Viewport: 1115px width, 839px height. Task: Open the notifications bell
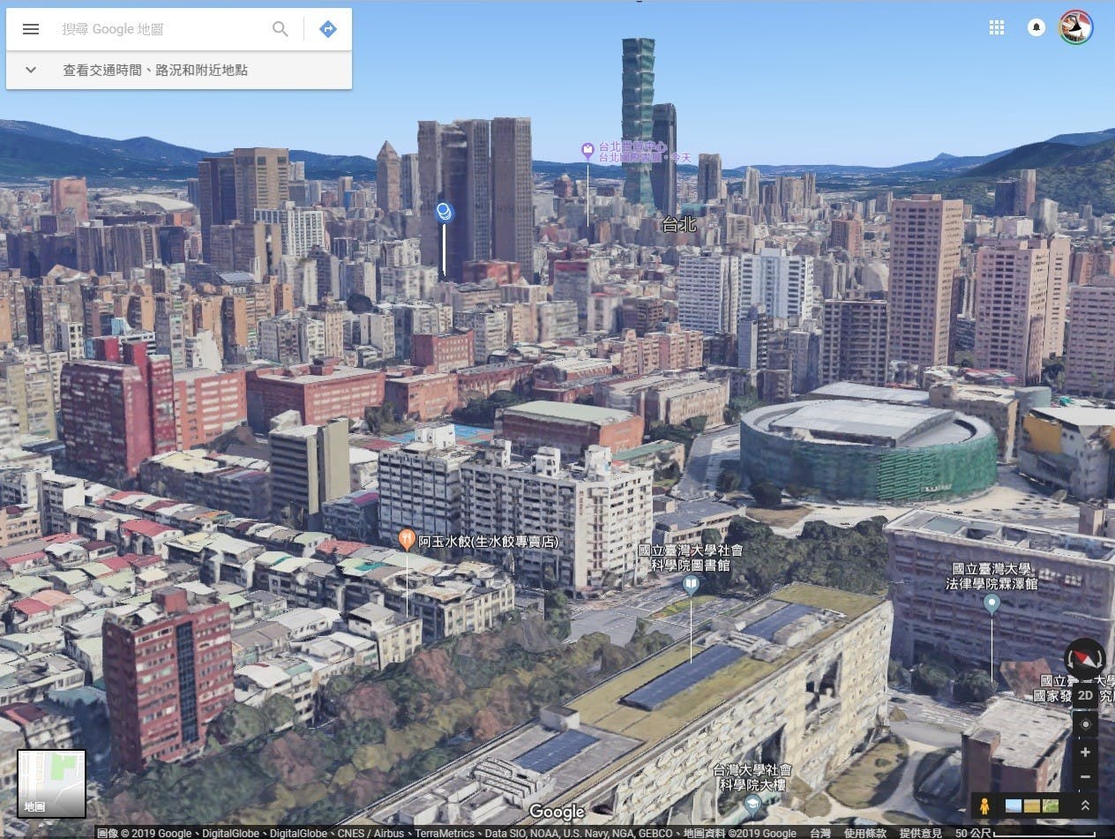point(1036,27)
